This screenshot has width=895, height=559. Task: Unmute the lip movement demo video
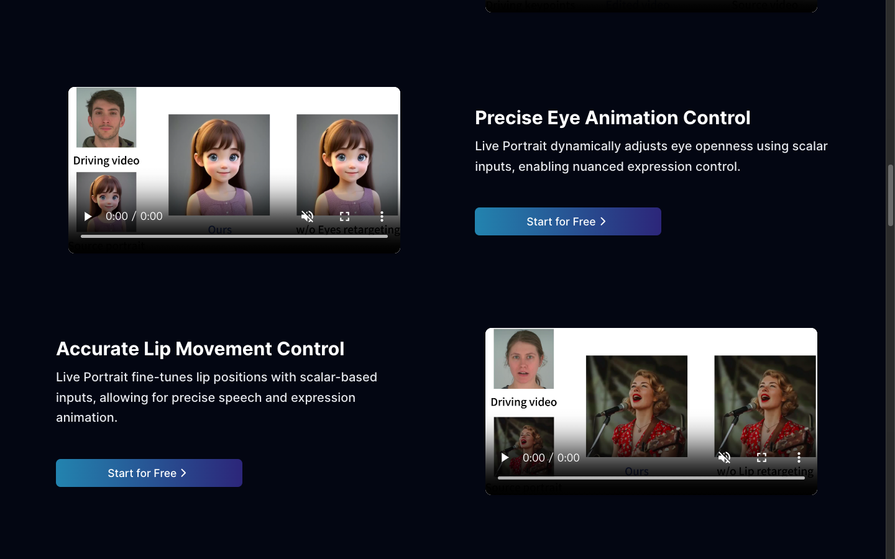[x=724, y=458]
